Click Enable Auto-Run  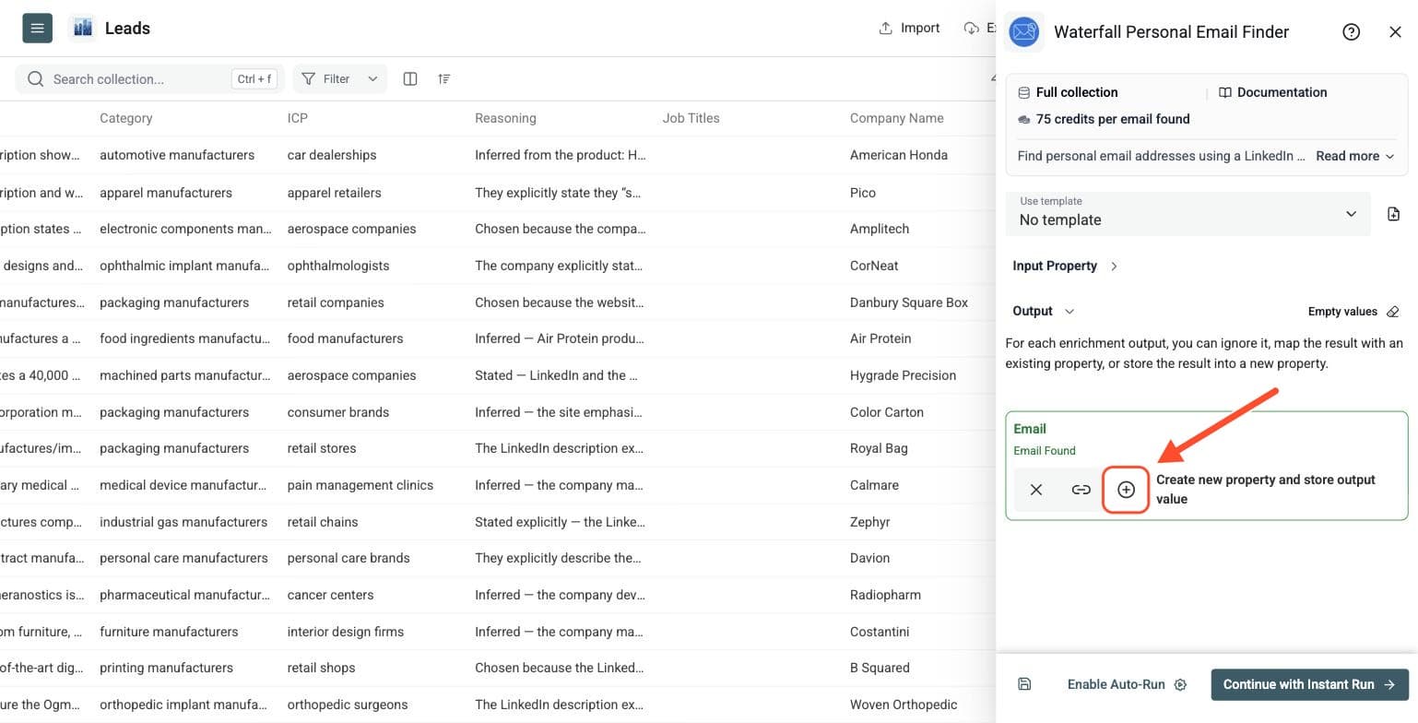[1127, 684]
